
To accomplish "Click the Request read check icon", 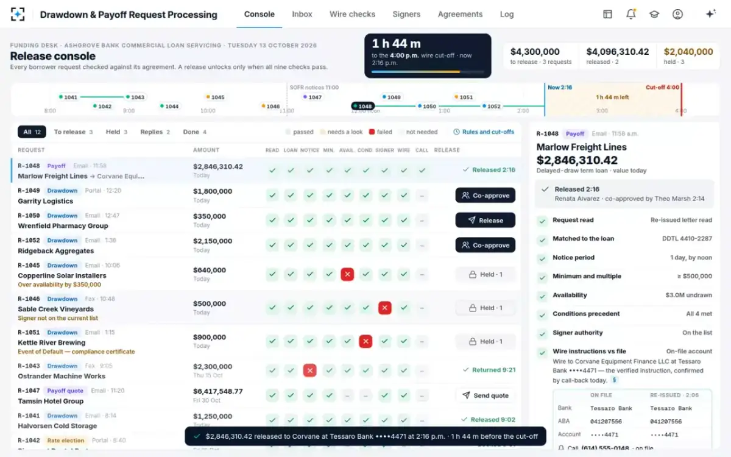I will pos(542,221).
